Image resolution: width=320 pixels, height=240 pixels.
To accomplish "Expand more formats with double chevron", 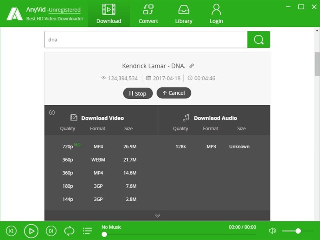I will click(x=157, y=215).
